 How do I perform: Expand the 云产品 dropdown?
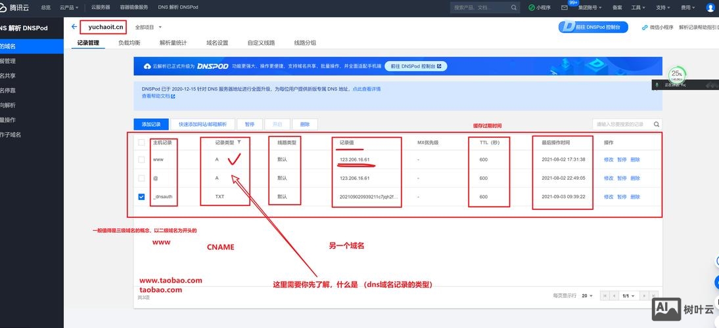[x=69, y=7]
